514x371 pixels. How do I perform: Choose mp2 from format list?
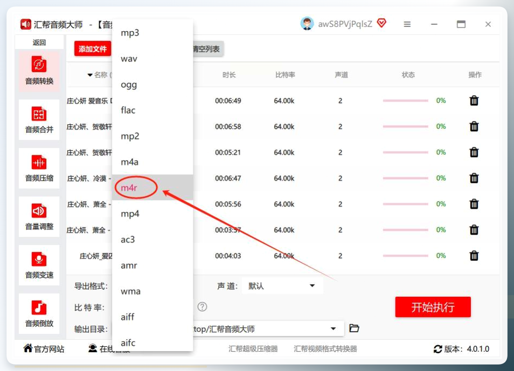point(152,136)
